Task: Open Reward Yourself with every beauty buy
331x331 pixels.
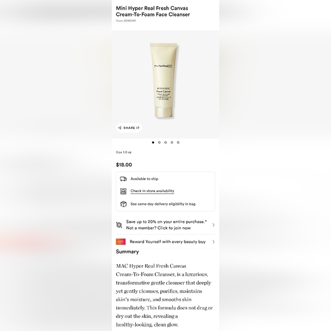Action: click(165, 242)
